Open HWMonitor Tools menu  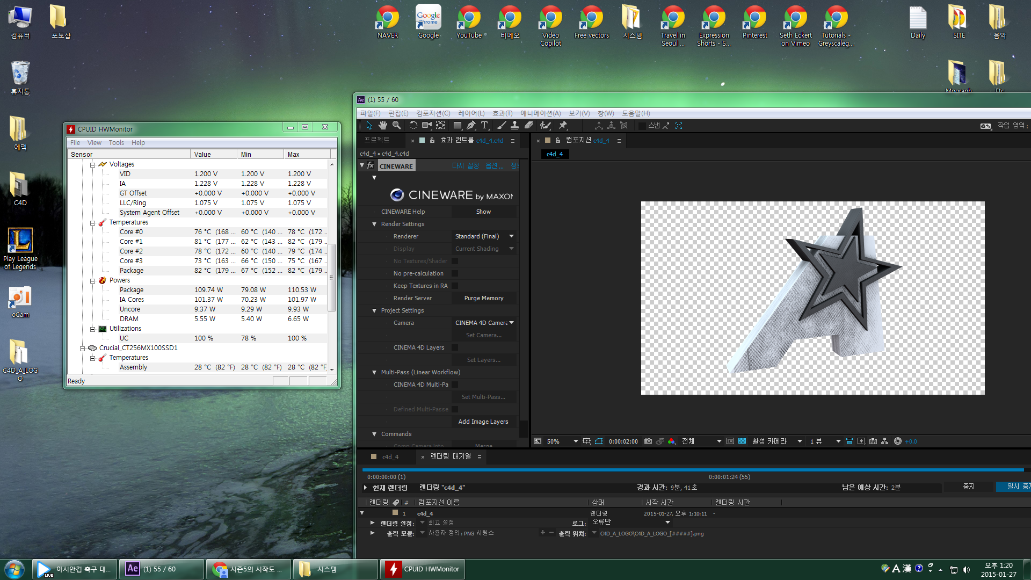[x=116, y=143]
